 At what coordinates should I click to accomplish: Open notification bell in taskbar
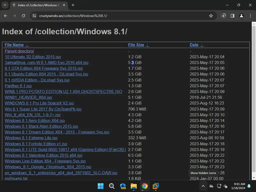pos(249,186)
